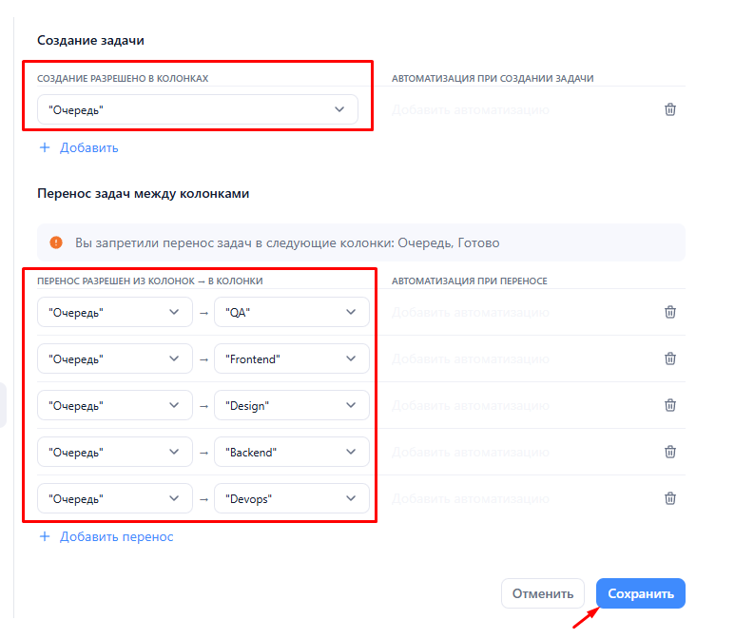Click the plus icon next to Добавить
The height and width of the screenshot is (639, 735).
click(x=45, y=147)
